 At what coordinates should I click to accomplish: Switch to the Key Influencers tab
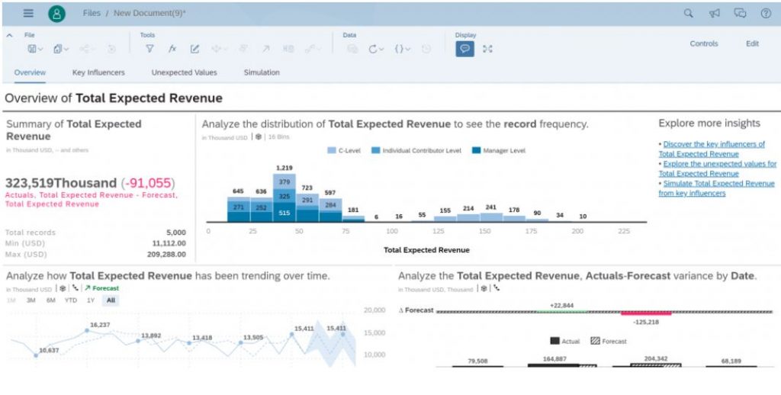[x=98, y=72]
